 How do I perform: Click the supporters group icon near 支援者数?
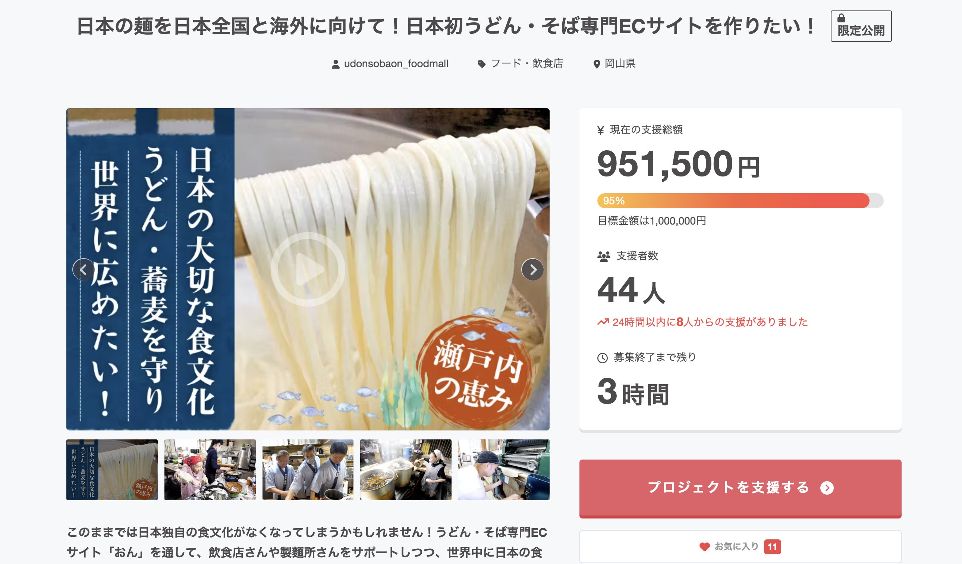point(604,256)
